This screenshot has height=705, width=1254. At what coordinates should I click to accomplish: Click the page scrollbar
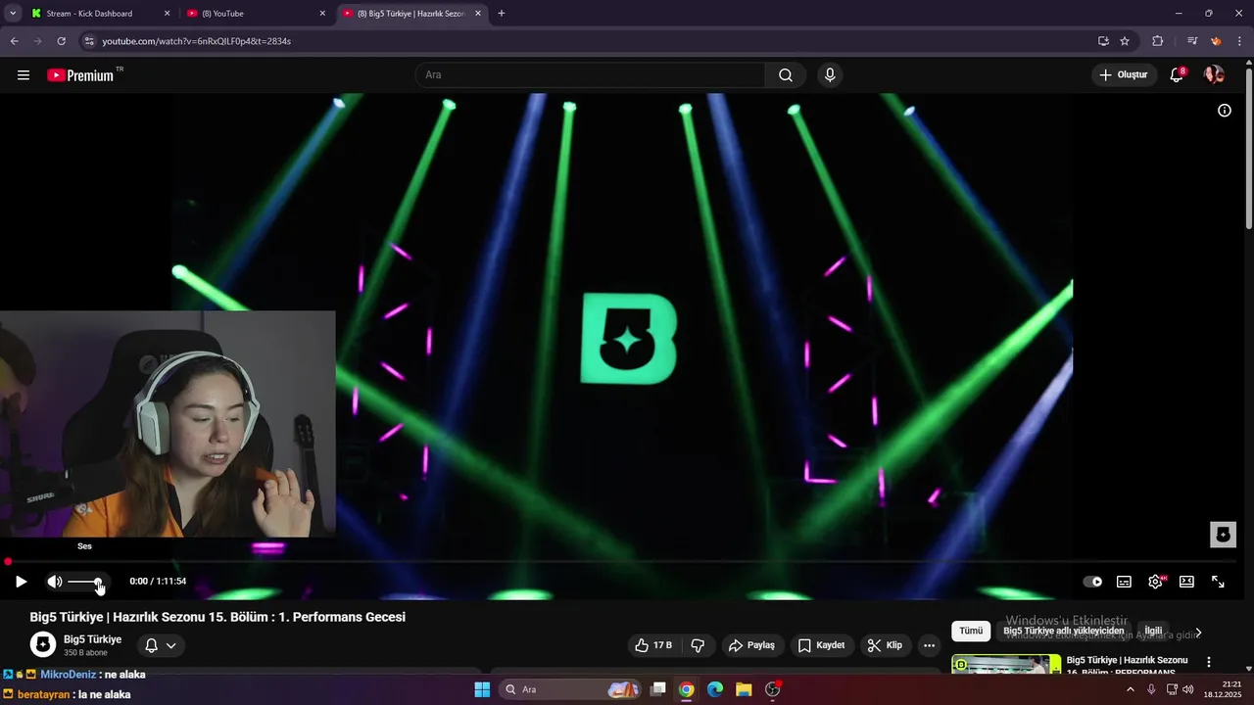click(x=1248, y=147)
